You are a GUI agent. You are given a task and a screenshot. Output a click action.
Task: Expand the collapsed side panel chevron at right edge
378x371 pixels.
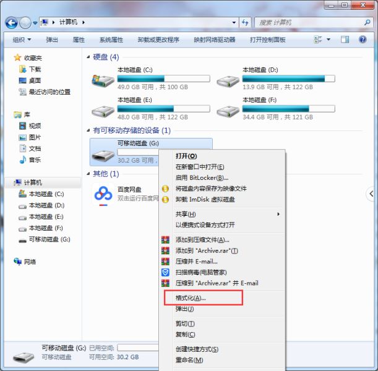point(372,194)
